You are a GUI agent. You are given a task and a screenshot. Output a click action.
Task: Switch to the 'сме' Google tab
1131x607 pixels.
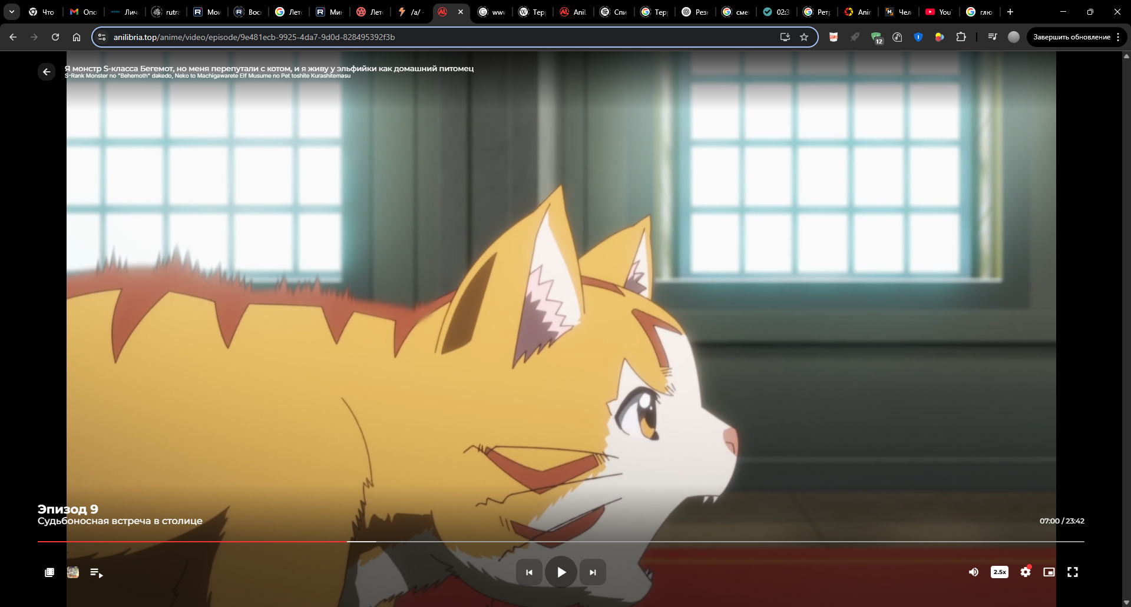point(736,12)
